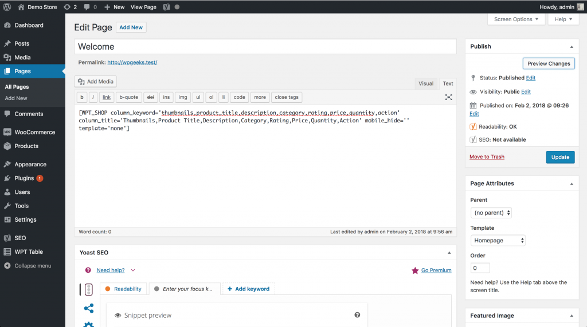
Task: Click the Tools wrench icon
Action: [7, 206]
